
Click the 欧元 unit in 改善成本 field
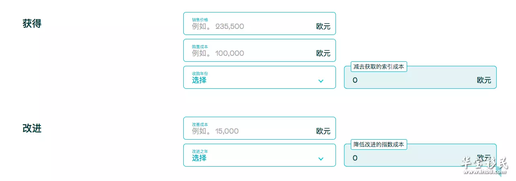tap(323, 131)
